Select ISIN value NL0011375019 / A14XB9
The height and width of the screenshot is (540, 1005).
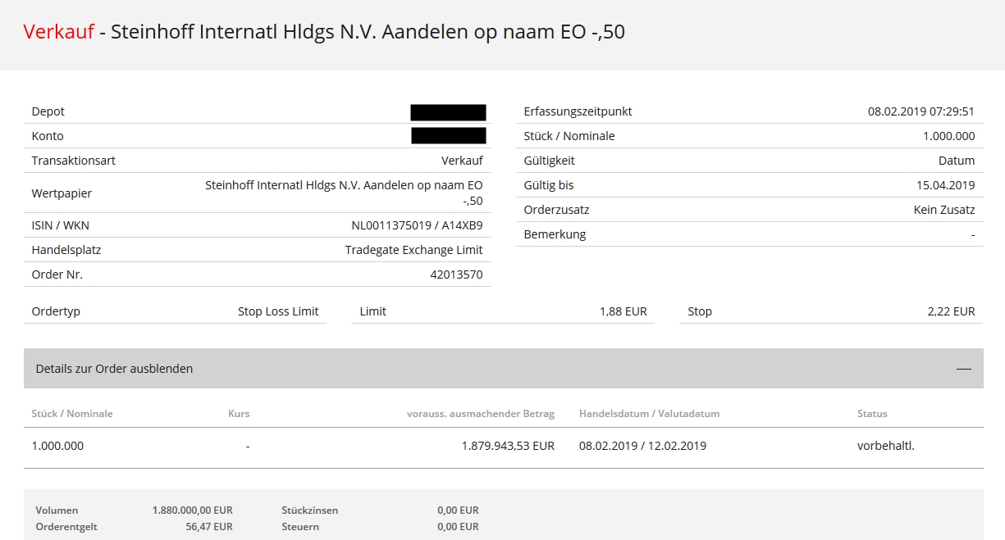coord(417,225)
